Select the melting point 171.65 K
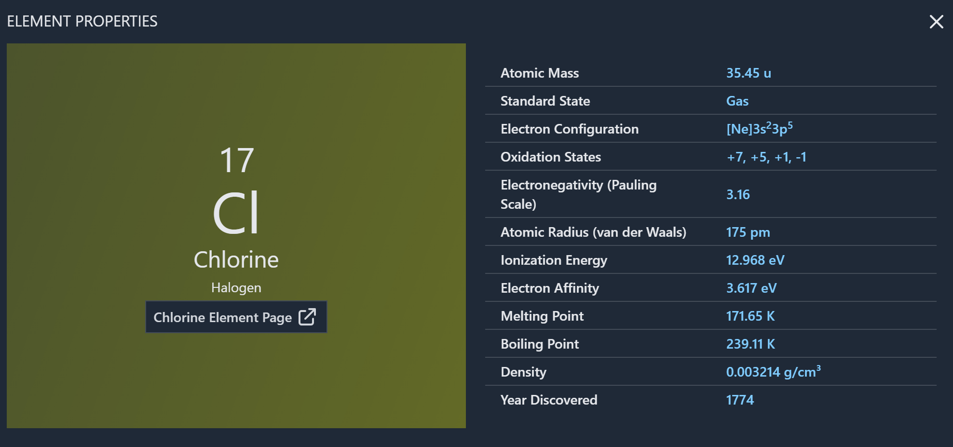The width and height of the screenshot is (953, 447). pyautogui.click(x=750, y=316)
